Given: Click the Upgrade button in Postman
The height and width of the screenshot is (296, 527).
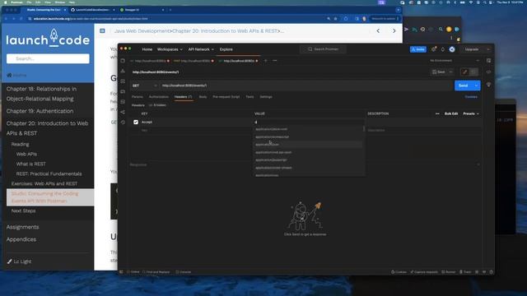Looking at the screenshot, I should coord(472,49).
